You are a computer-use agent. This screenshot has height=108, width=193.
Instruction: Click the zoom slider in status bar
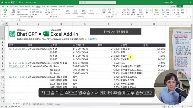182,107
